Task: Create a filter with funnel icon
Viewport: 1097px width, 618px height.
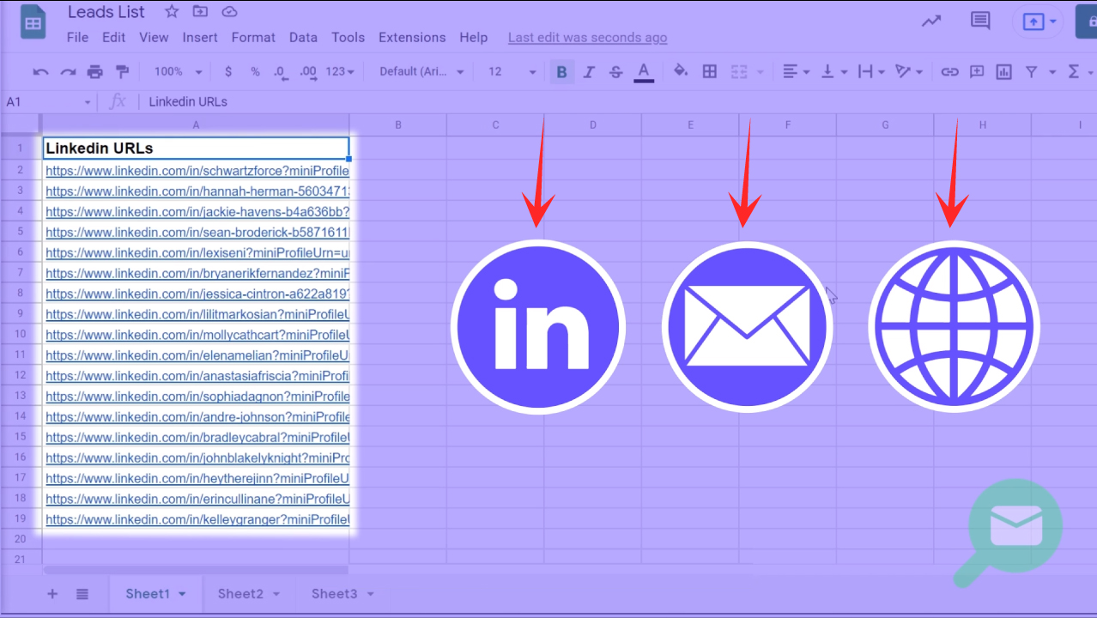Action: [x=1032, y=72]
